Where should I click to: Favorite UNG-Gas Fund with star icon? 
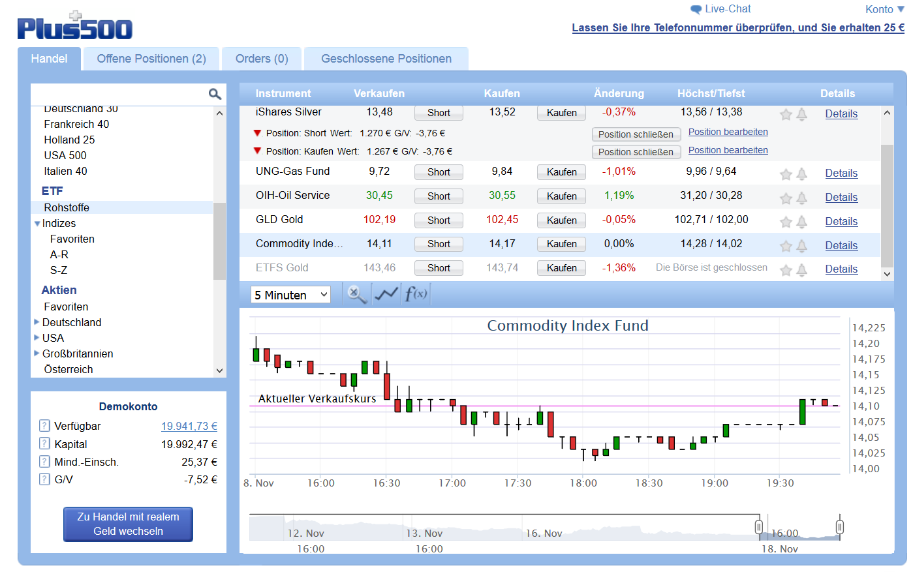coord(786,174)
